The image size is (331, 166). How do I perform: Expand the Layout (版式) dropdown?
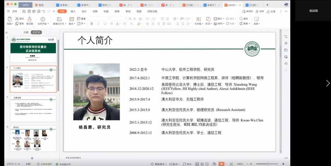[x=71, y=24]
